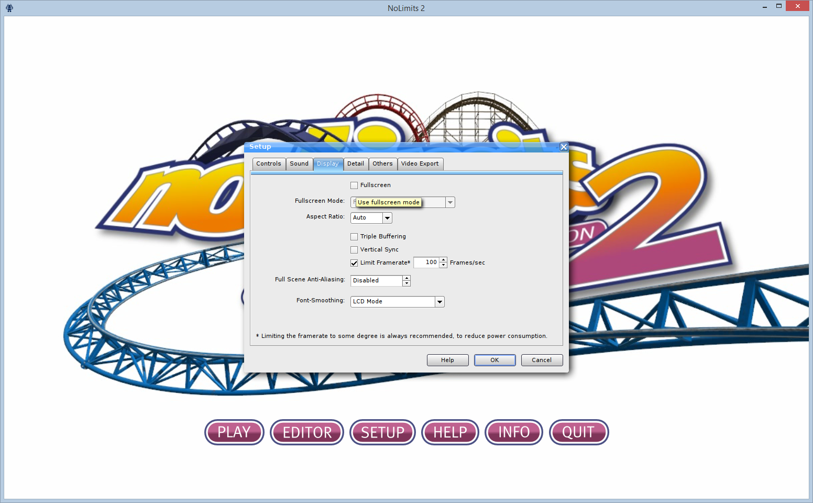The width and height of the screenshot is (813, 503).
Task: Select the Display tab
Action: (328, 164)
